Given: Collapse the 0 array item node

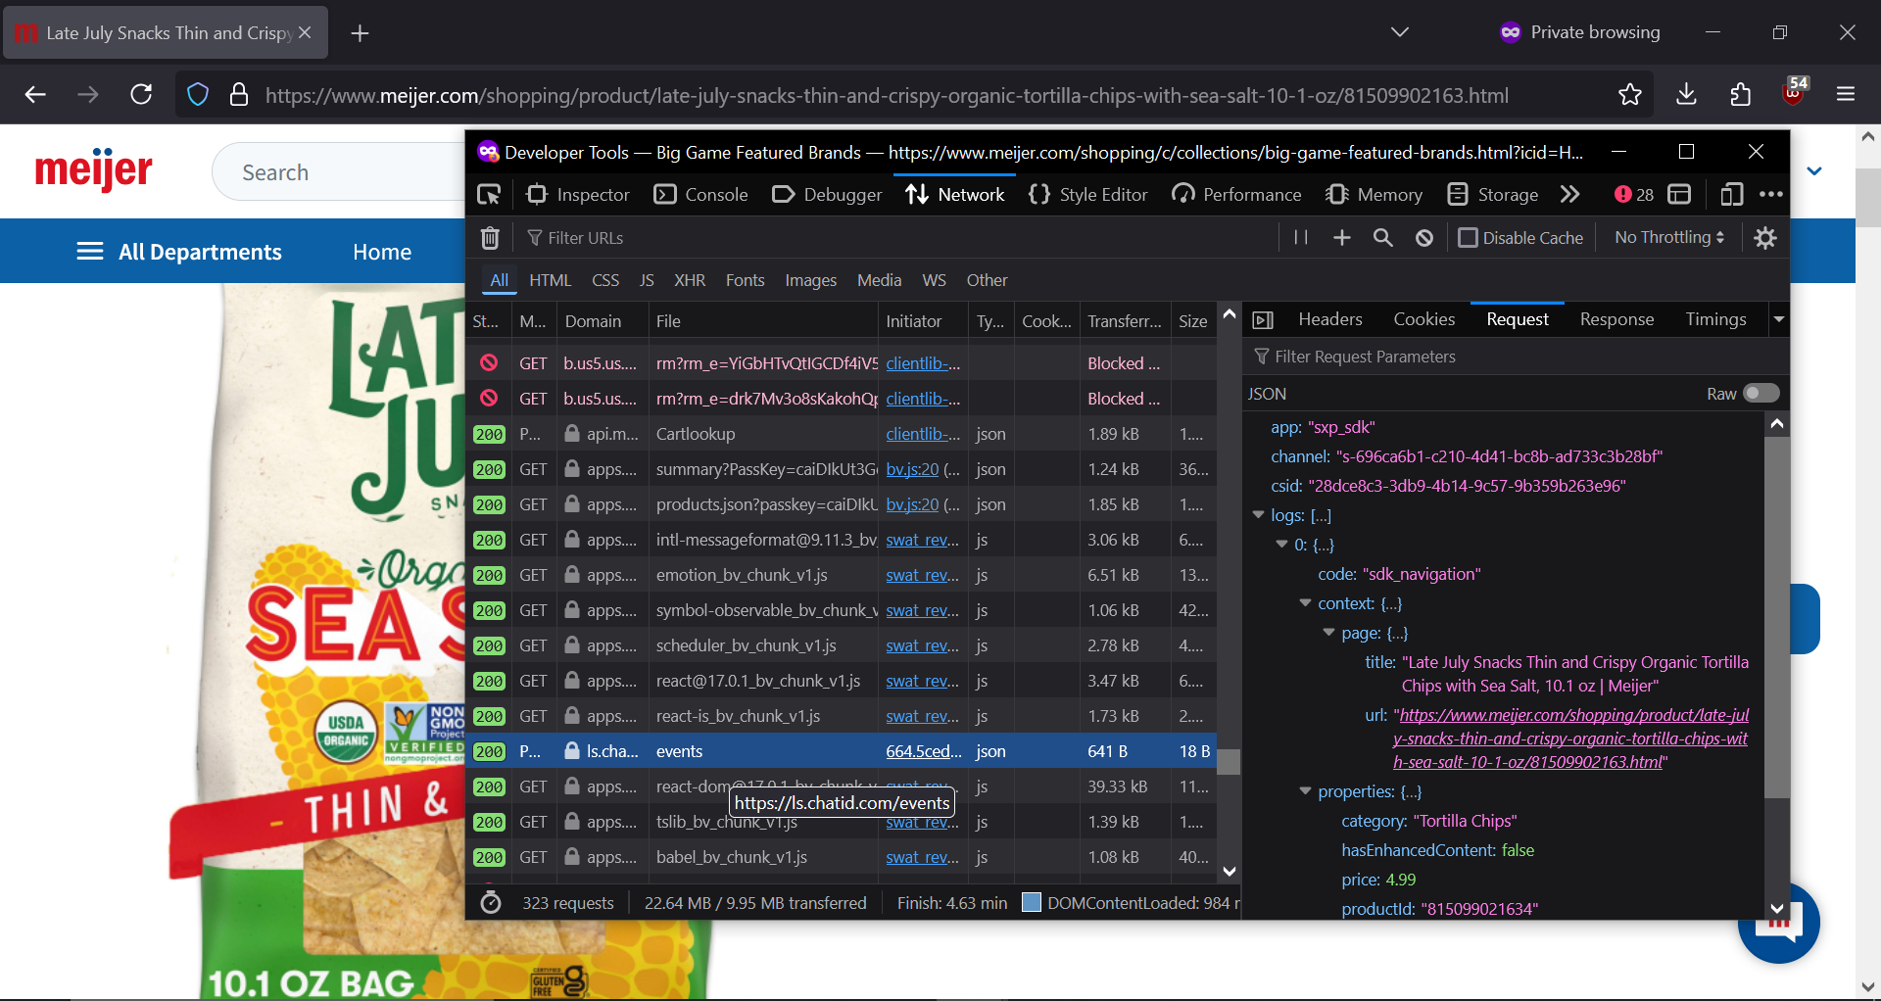Looking at the screenshot, I should coord(1282,544).
